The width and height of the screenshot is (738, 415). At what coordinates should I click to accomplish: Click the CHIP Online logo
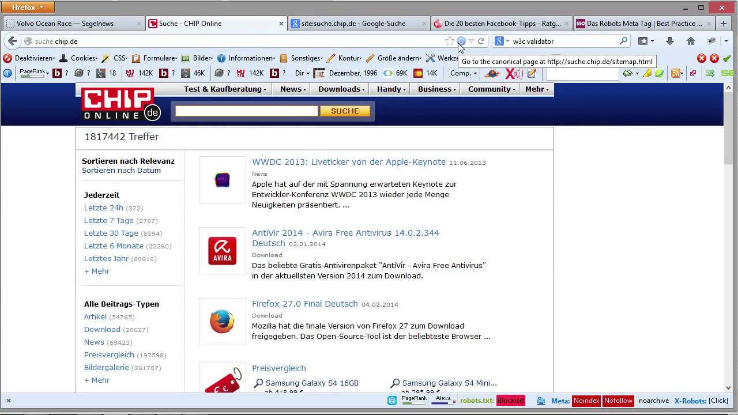coord(121,104)
